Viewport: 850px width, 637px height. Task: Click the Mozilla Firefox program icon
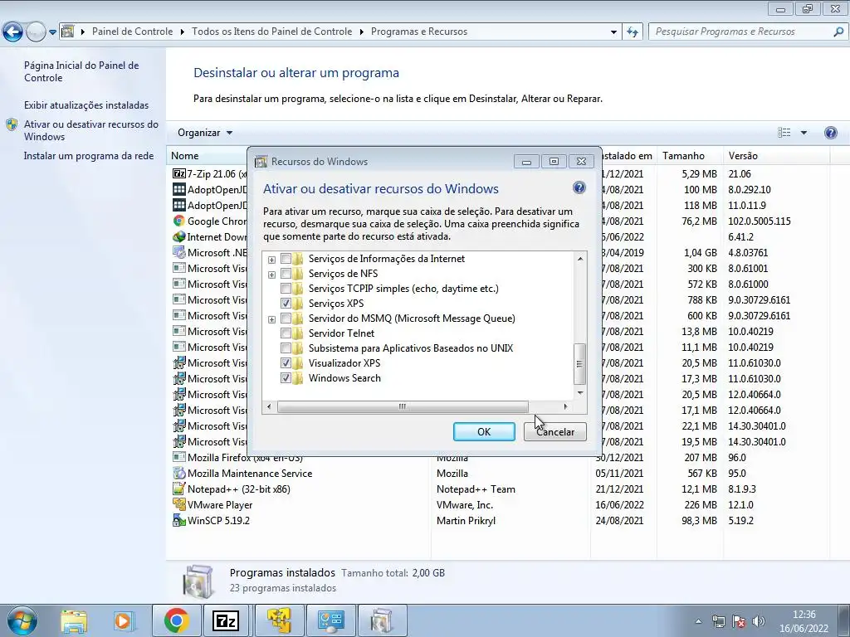(x=179, y=457)
